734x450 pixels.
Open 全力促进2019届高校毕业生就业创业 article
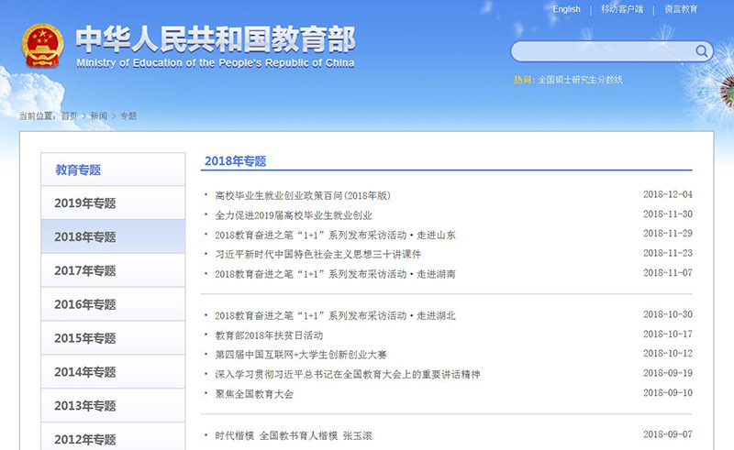tap(294, 215)
